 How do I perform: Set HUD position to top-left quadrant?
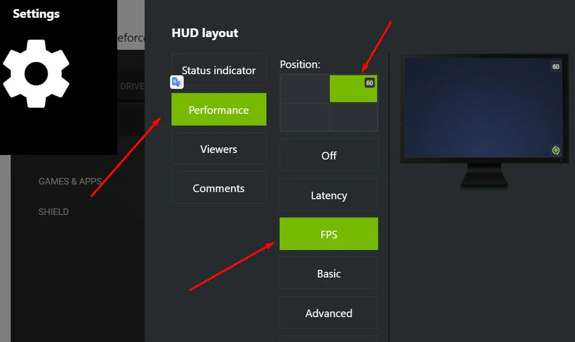click(305, 89)
